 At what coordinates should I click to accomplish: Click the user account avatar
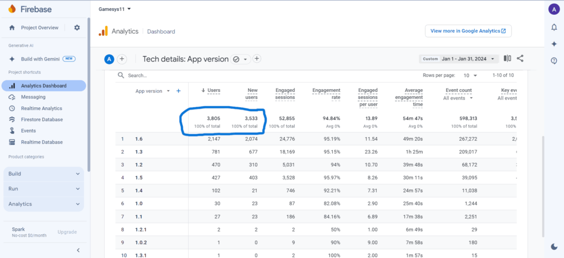pyautogui.click(x=554, y=9)
